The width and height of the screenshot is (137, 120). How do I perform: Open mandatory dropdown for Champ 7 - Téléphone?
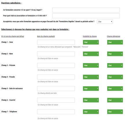[x=115, y=112]
